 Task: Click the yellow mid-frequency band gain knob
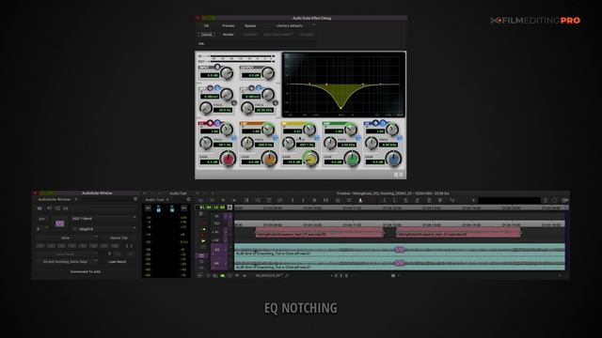pos(310,159)
